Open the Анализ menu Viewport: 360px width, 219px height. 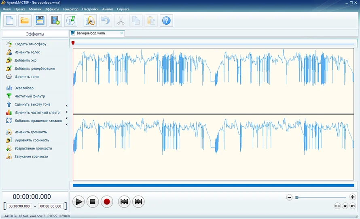[108, 9]
